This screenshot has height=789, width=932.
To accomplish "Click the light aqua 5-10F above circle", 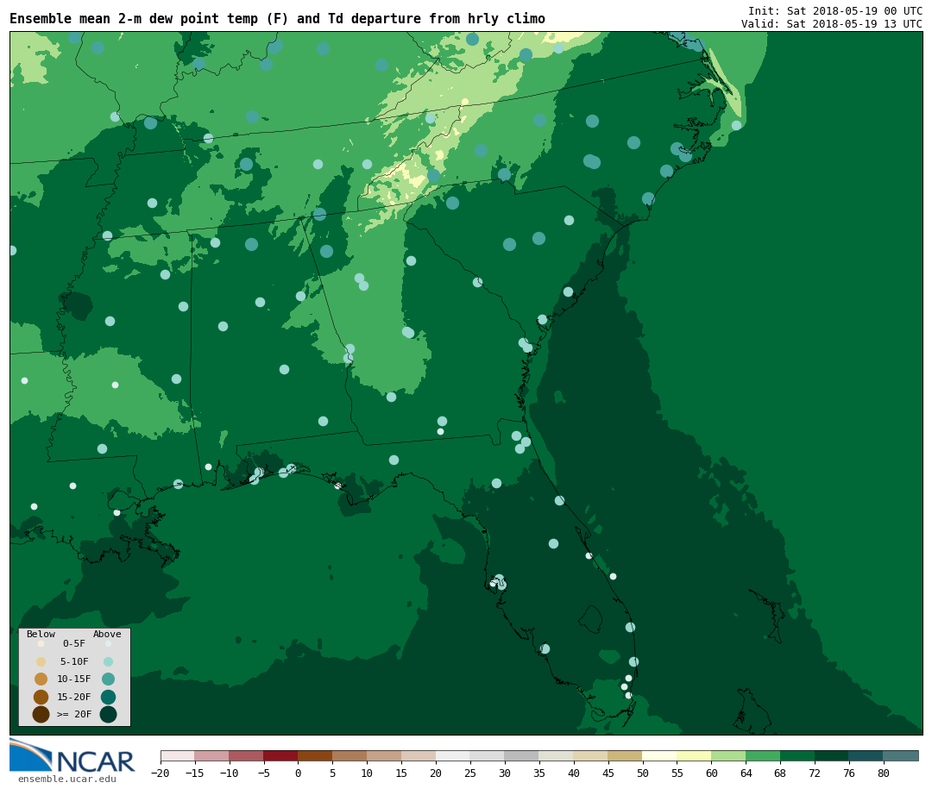I will [x=108, y=662].
